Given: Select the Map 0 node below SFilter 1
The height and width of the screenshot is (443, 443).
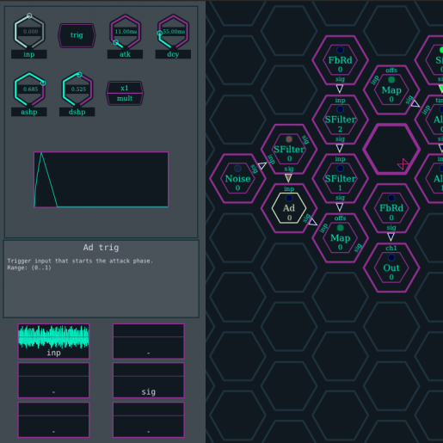Looking at the screenshot, I should click(x=340, y=238).
